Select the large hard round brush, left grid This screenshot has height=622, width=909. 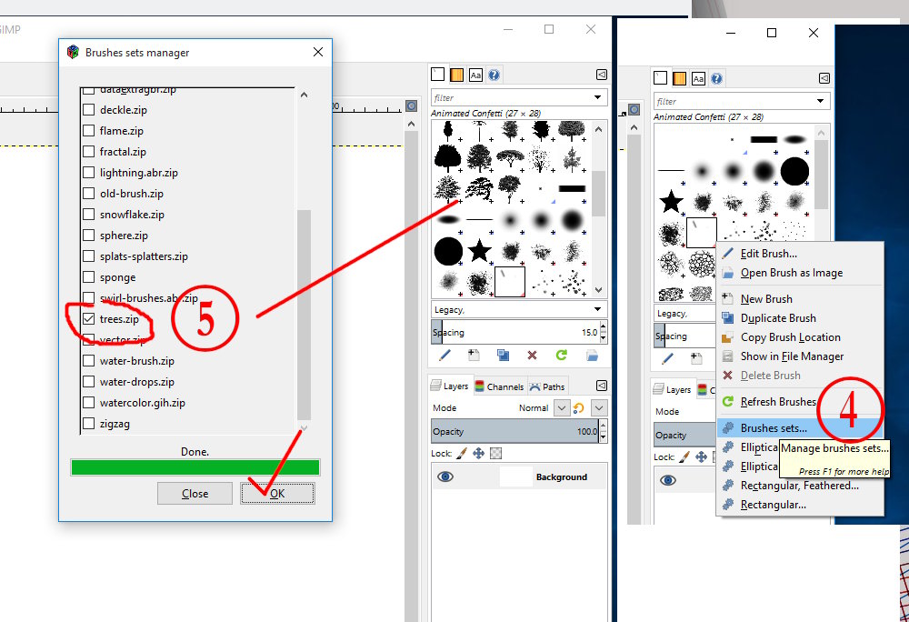click(448, 251)
